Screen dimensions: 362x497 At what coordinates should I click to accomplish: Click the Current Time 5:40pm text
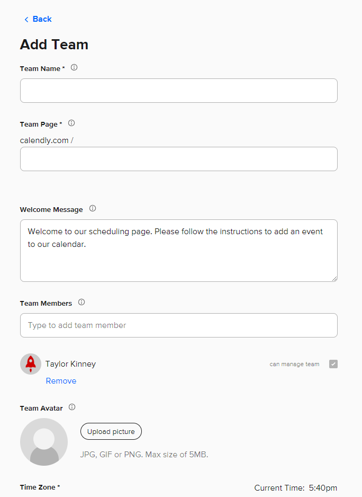[295, 488]
